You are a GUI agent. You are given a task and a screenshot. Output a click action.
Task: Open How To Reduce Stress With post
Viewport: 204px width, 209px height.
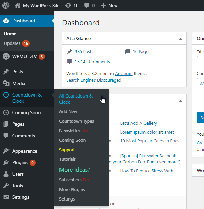tap(147, 171)
